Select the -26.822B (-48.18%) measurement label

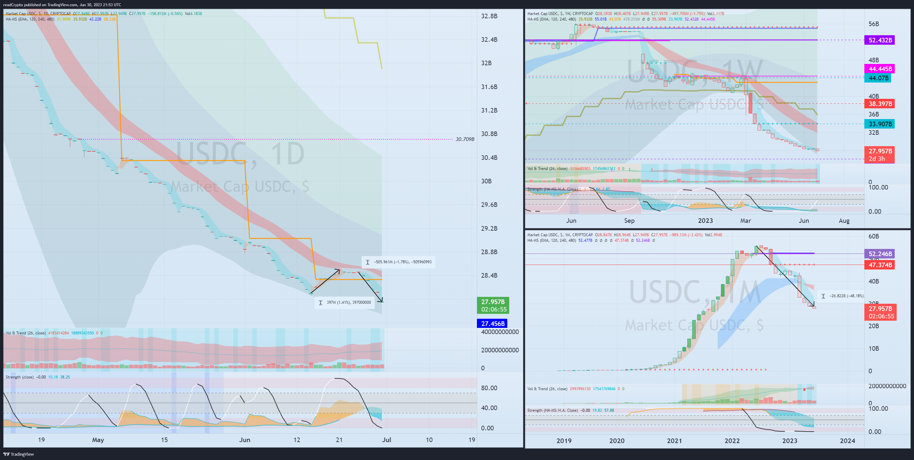pyautogui.click(x=841, y=296)
